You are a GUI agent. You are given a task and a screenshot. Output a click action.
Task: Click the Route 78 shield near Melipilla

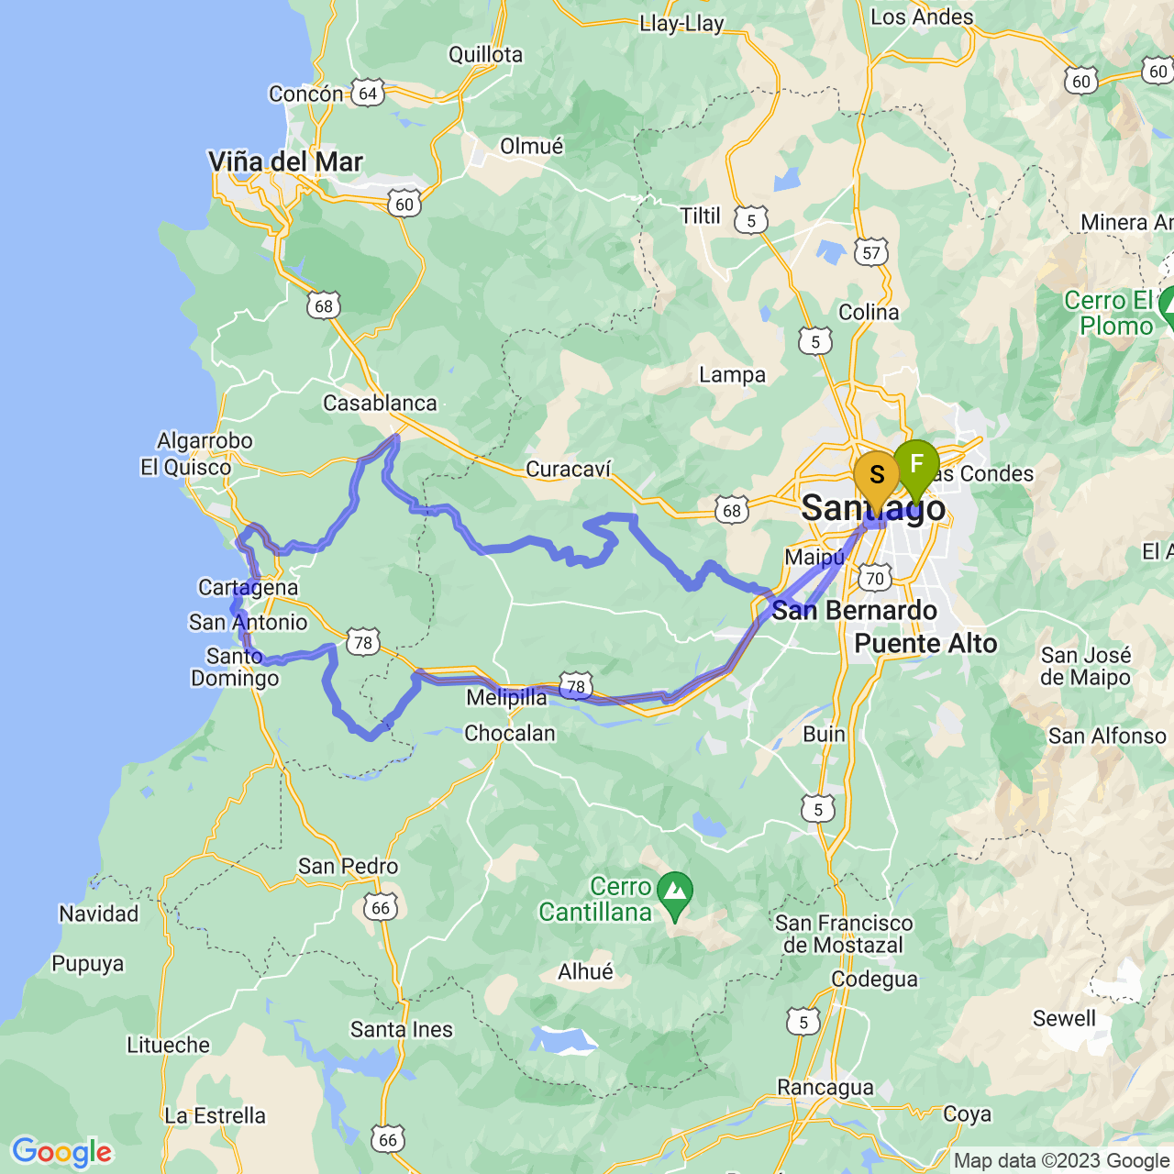[x=575, y=686]
